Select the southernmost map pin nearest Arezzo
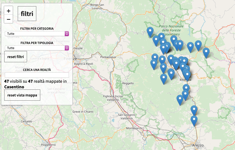 [194, 121]
